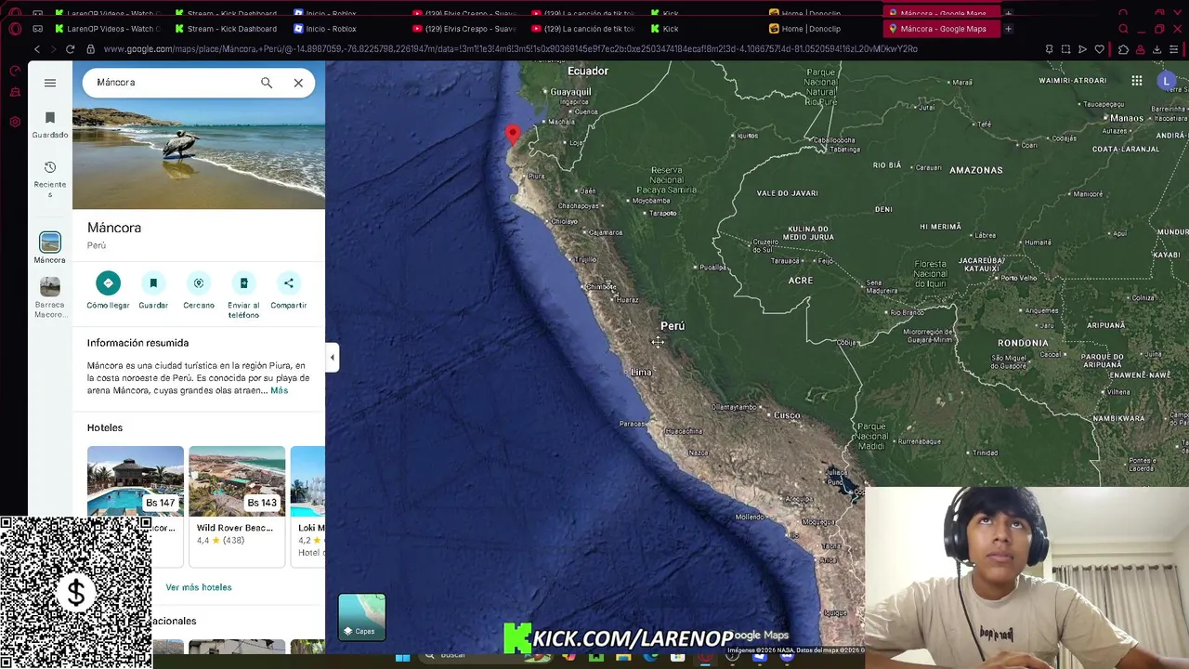Viewport: 1189px width, 669px height.
Task: Open Microsoft Store from the taskbar
Action: (678, 657)
